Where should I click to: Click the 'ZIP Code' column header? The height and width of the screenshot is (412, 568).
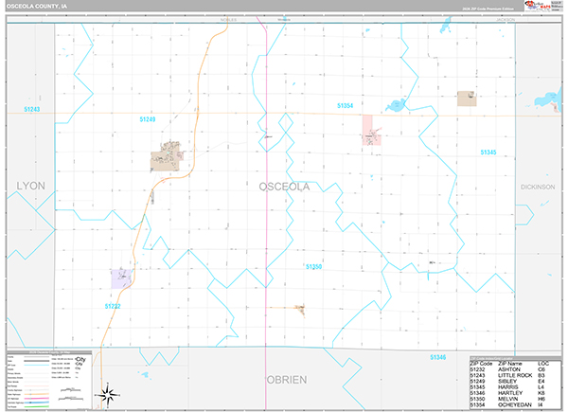481,364
